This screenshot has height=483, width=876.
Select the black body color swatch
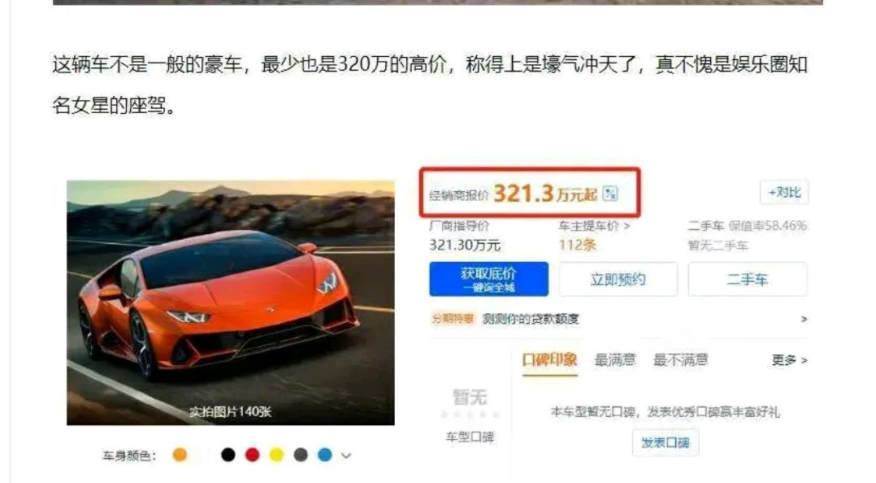point(228,455)
